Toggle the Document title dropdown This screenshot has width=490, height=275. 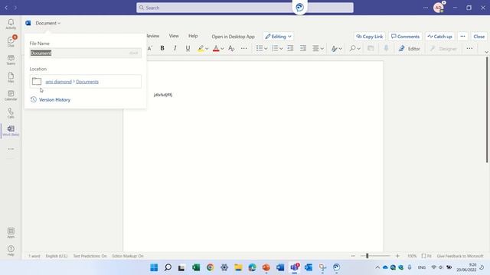click(47, 23)
